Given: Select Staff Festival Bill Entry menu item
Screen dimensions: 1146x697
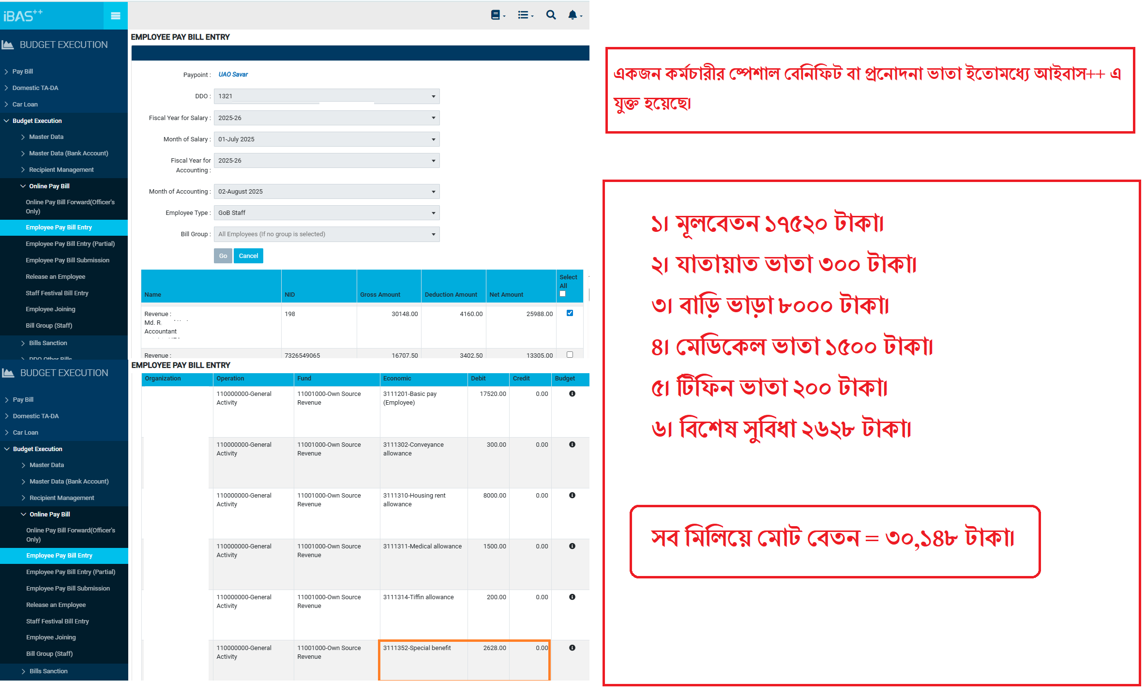Looking at the screenshot, I should 57,293.
